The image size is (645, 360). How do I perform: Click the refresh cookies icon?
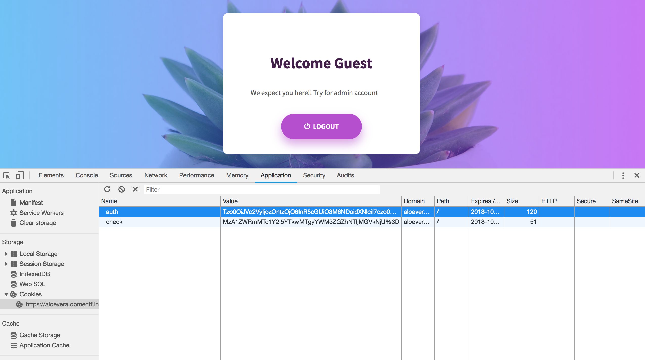(x=107, y=189)
